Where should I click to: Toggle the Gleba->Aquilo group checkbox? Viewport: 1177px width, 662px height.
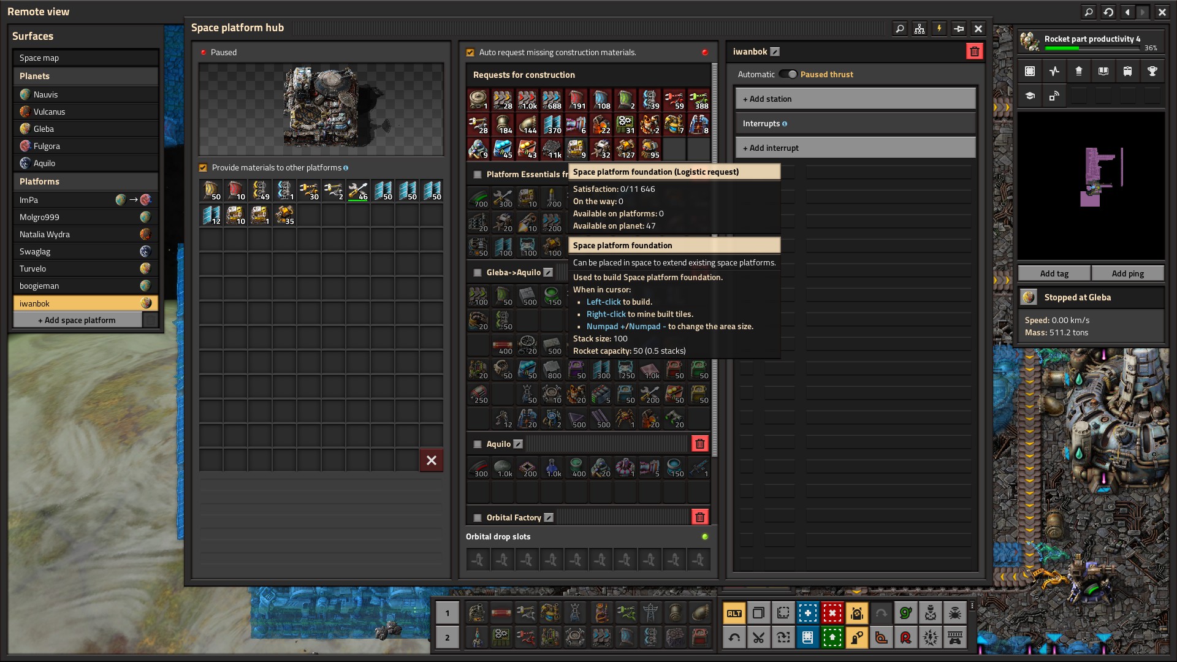(478, 273)
